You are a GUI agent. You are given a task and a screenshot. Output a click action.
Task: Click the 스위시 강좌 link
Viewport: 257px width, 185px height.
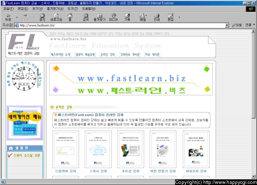tap(98, 171)
